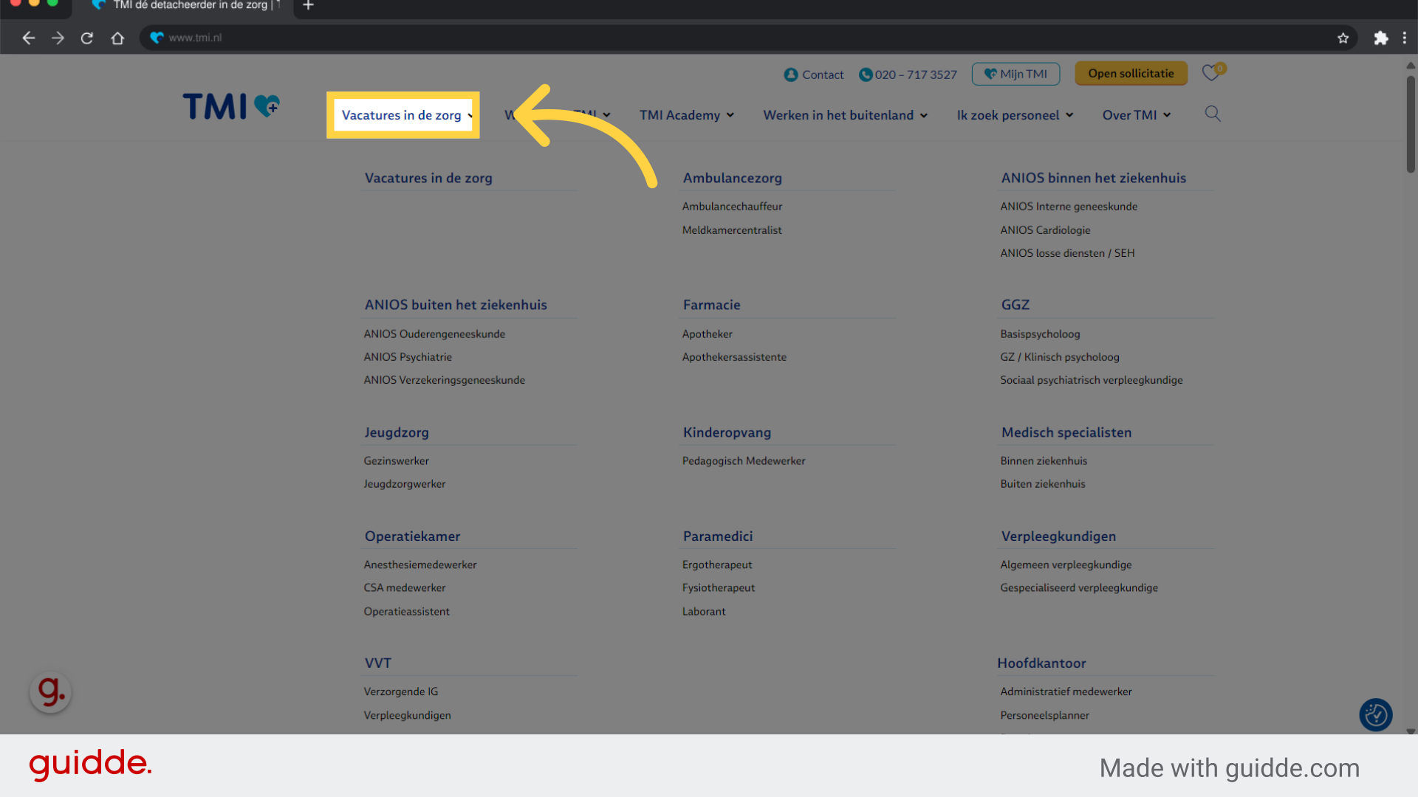Click the guidde g. floating badge
1418x797 pixels.
point(50,691)
